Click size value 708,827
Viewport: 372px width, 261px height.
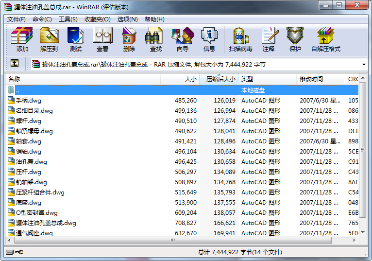point(186,223)
